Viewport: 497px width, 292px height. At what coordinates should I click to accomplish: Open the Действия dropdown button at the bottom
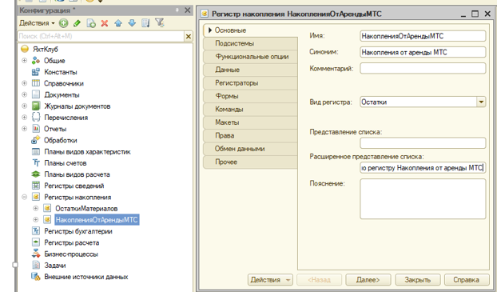coord(270,280)
